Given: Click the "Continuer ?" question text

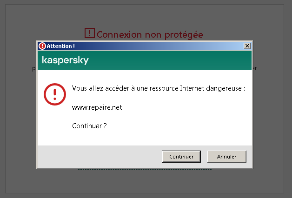Looking at the screenshot, I should coord(89,126).
